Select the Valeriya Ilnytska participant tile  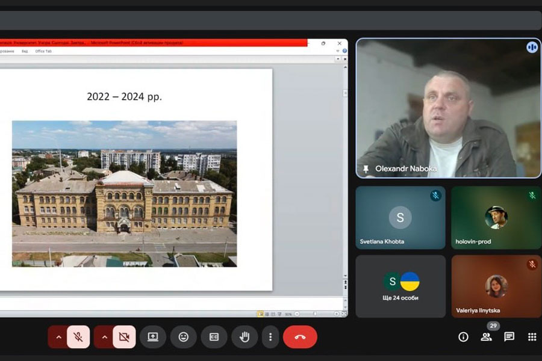pyautogui.click(x=496, y=286)
